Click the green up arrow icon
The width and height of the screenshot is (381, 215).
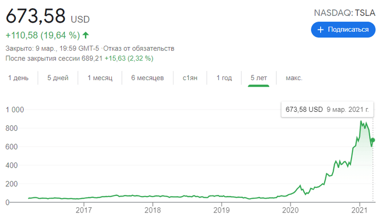[x=85, y=35]
